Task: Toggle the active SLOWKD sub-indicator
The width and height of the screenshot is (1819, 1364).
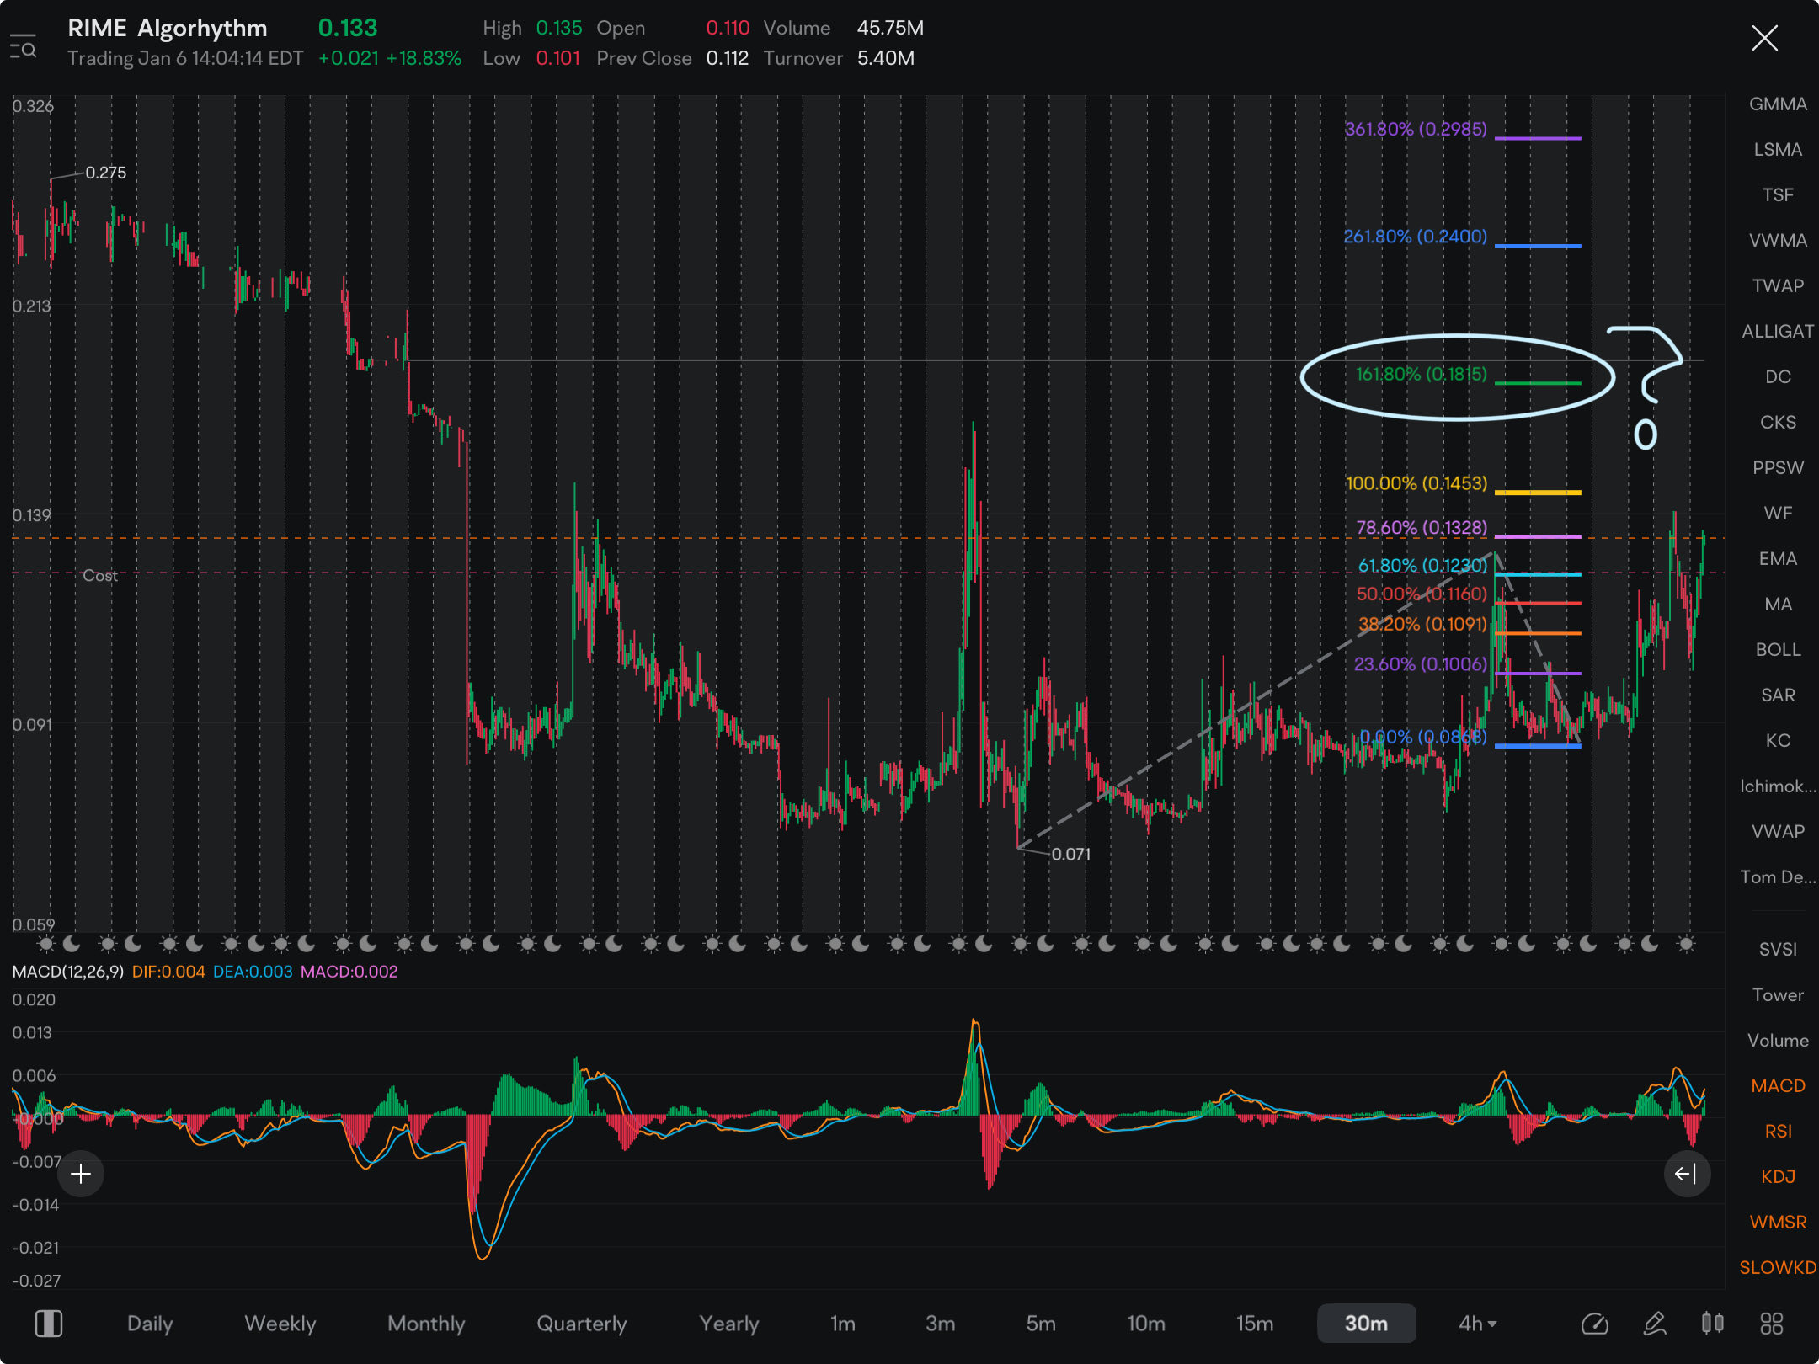Action: (1778, 1267)
